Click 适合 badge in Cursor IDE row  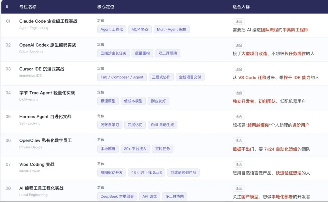(239, 69)
